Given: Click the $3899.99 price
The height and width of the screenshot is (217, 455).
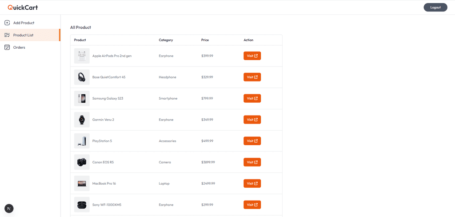Looking at the screenshot, I should pyautogui.click(x=208, y=163).
